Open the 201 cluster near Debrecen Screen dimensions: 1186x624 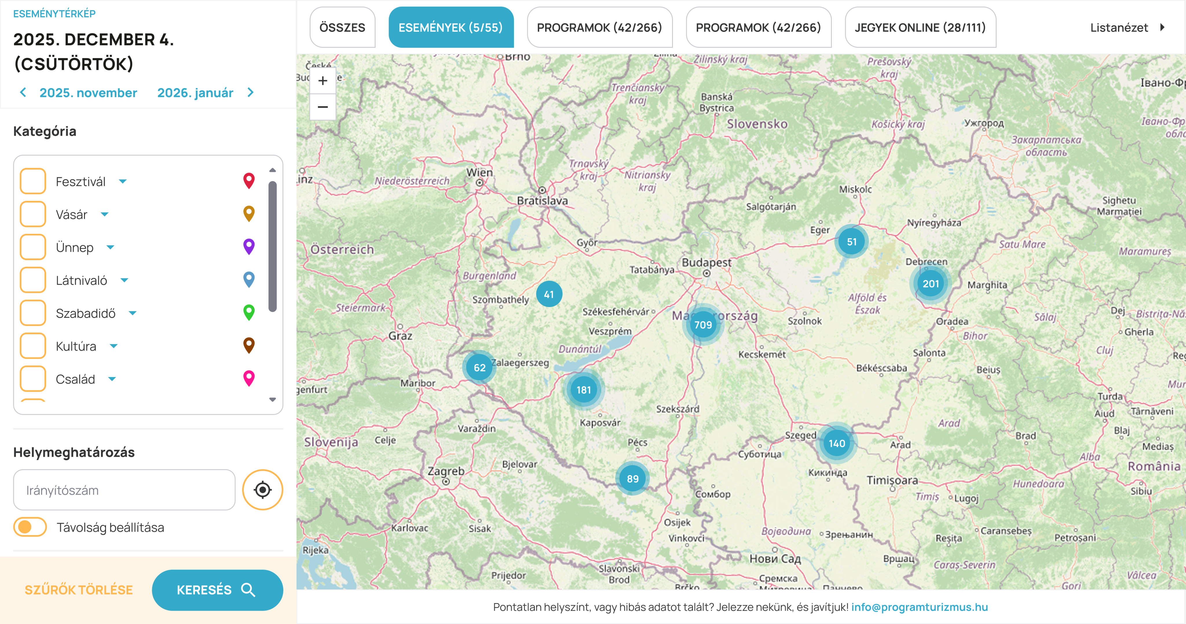(x=931, y=284)
